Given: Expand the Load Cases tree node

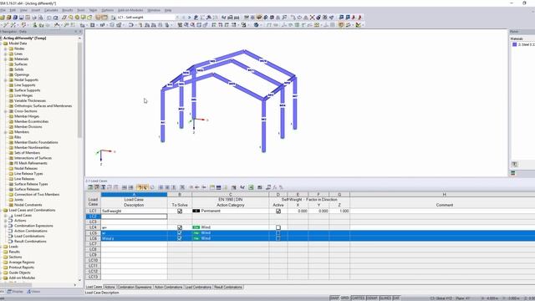Looking at the screenshot, I should point(6,216).
